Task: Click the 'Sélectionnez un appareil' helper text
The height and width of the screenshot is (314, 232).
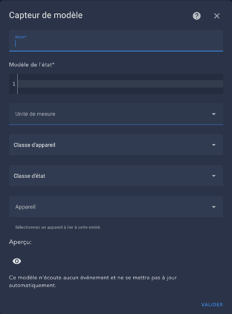Action: pyautogui.click(x=58, y=227)
